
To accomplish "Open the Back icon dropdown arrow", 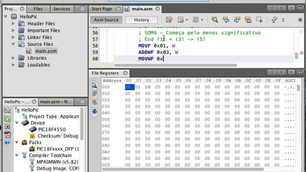I will click(187, 20).
